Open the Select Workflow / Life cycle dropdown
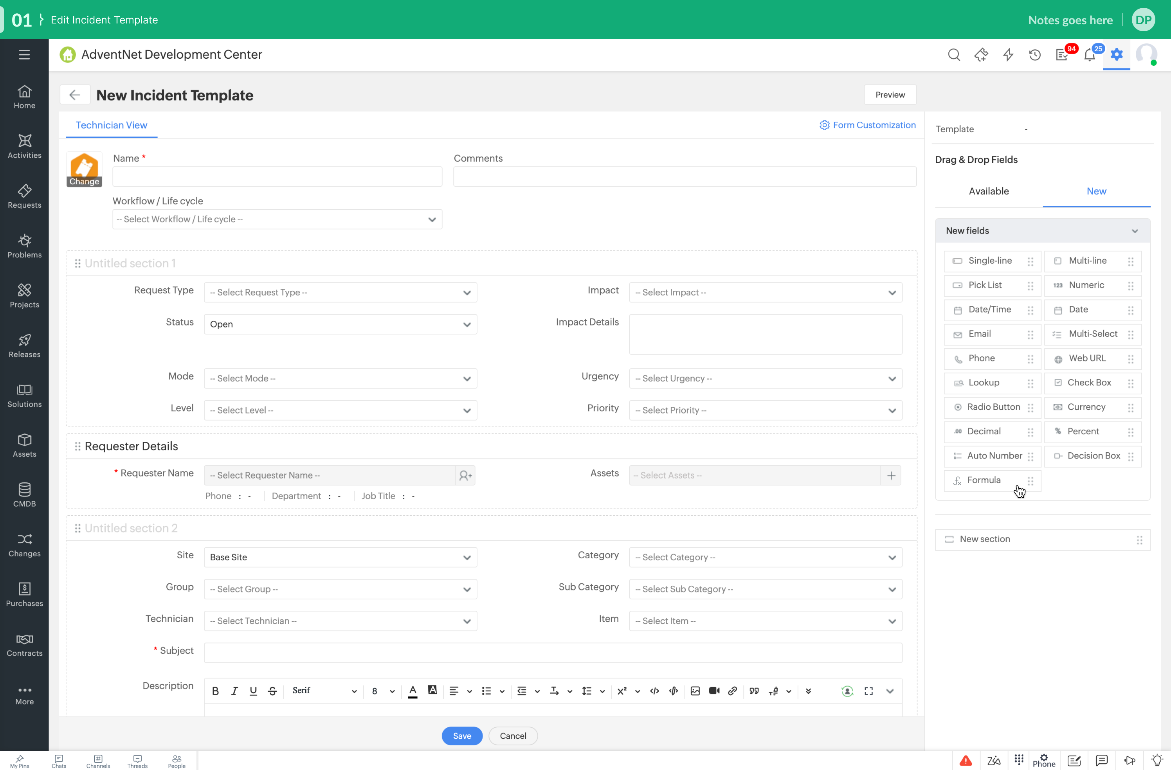Image resolution: width=1171 pixels, height=770 pixels. (277, 219)
